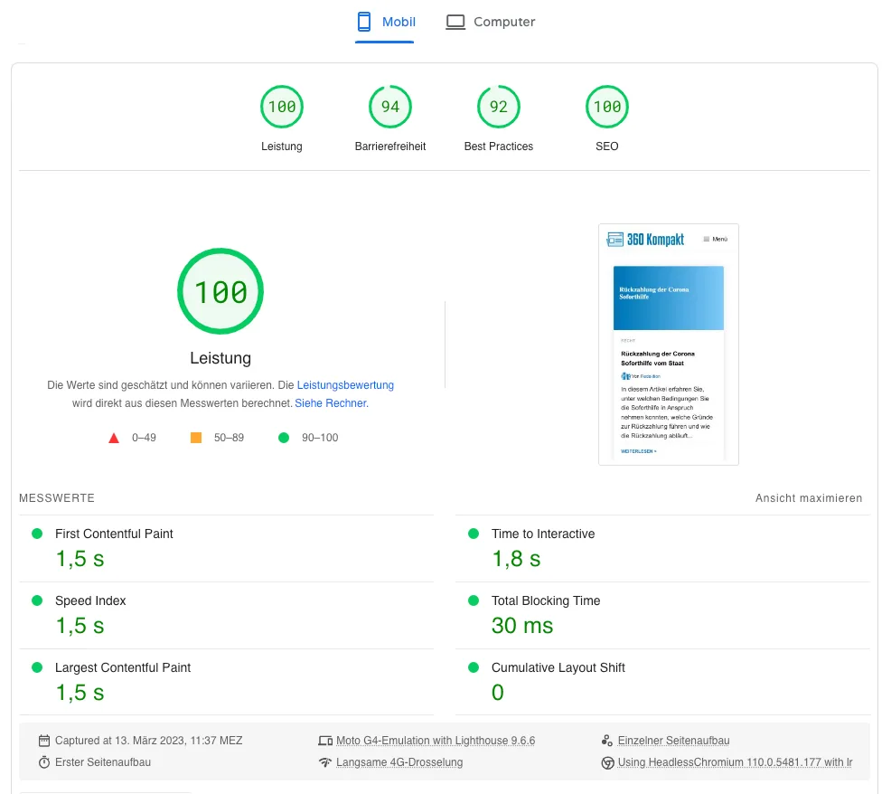This screenshot has width=891, height=794.
Task: Click the Chromium icon beside Using HeadlessChromium
Action: 607,762
